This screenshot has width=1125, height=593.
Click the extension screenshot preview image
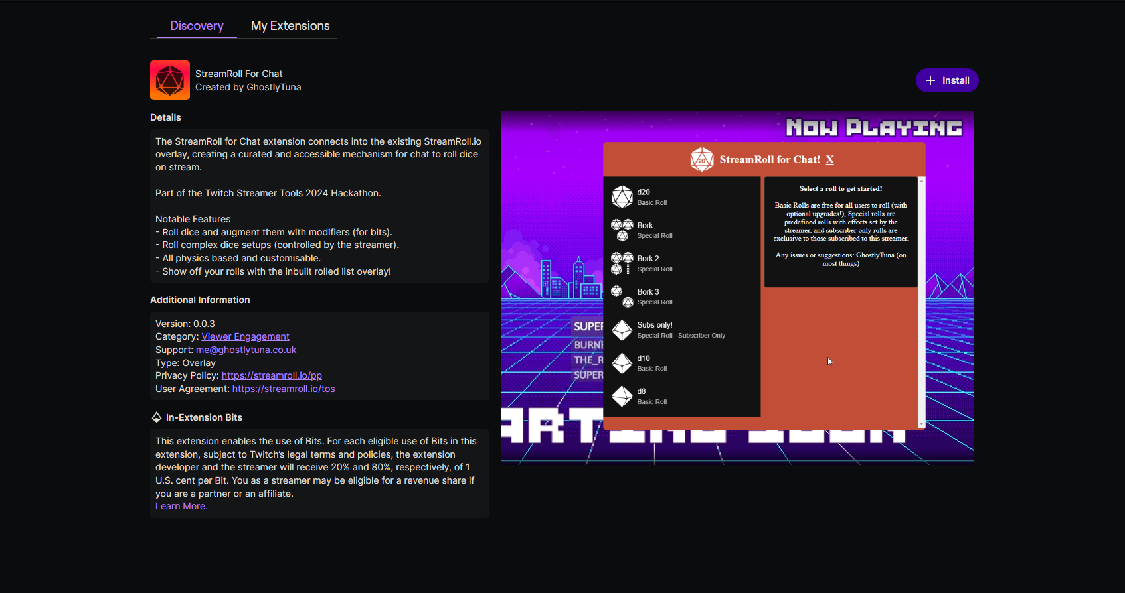pyautogui.click(x=737, y=287)
